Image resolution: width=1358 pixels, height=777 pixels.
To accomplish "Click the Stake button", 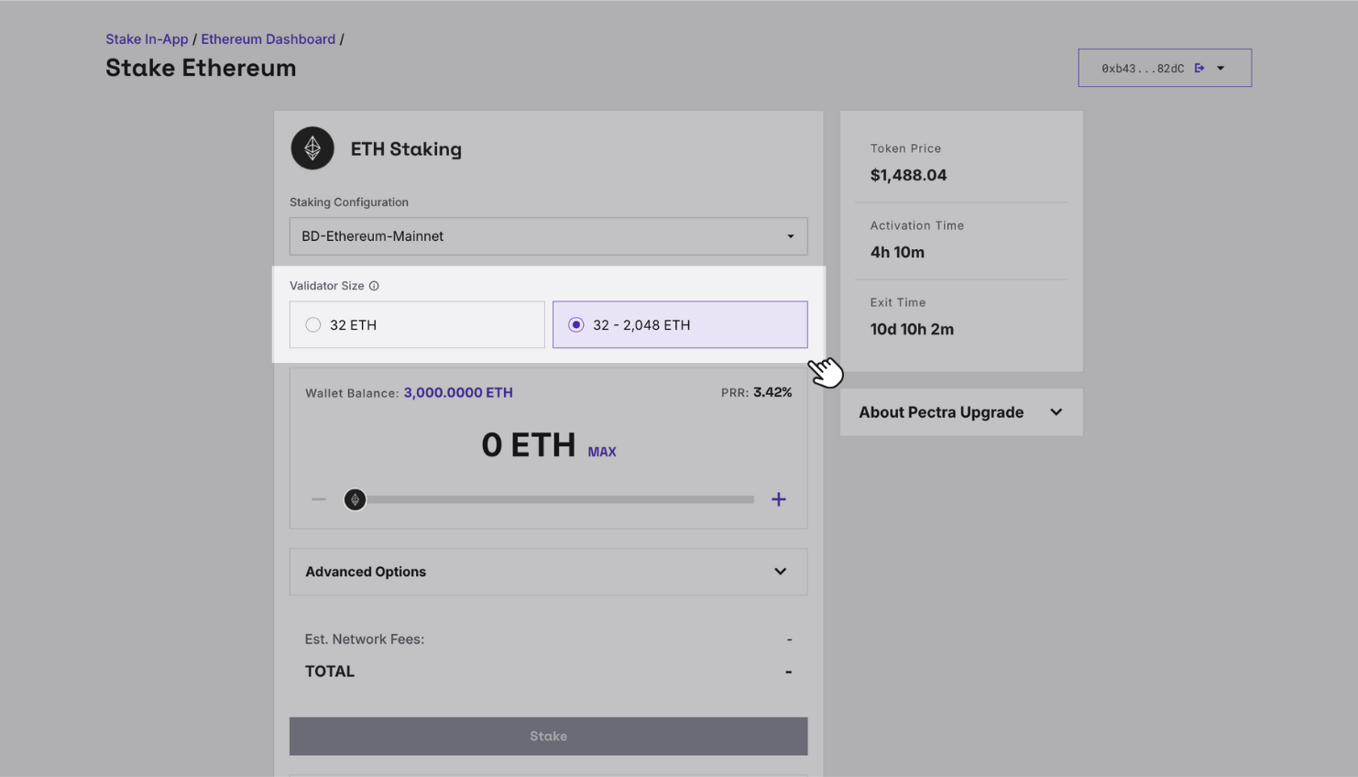I will click(x=548, y=737).
